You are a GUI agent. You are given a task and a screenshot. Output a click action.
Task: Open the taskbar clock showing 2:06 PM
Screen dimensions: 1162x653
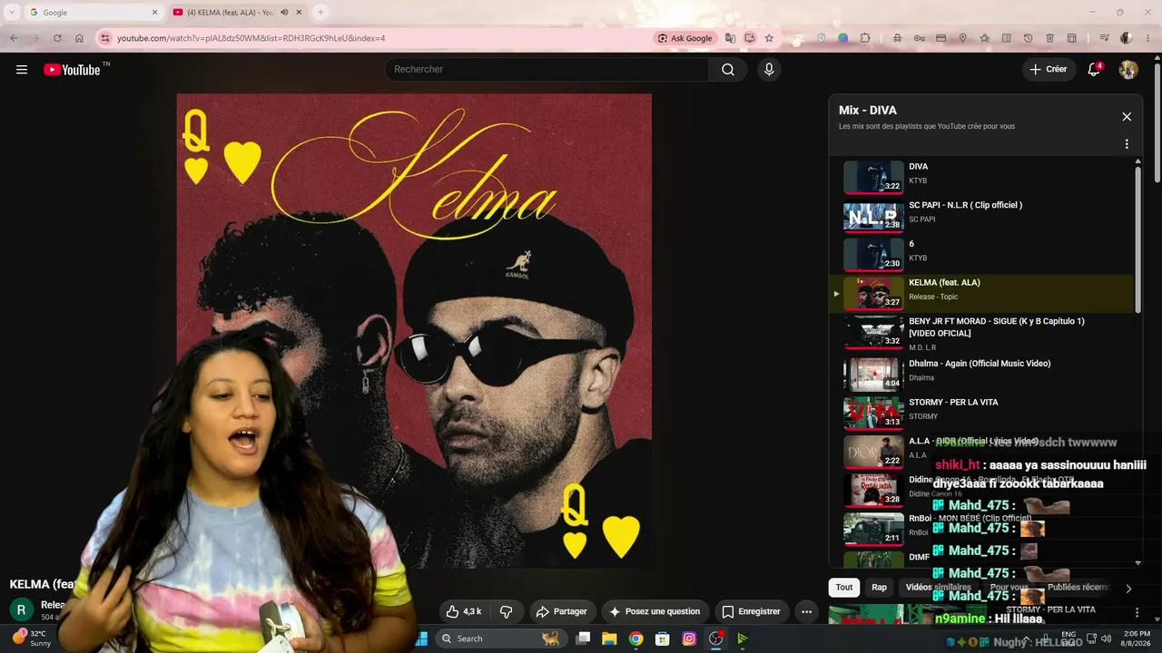click(1137, 638)
